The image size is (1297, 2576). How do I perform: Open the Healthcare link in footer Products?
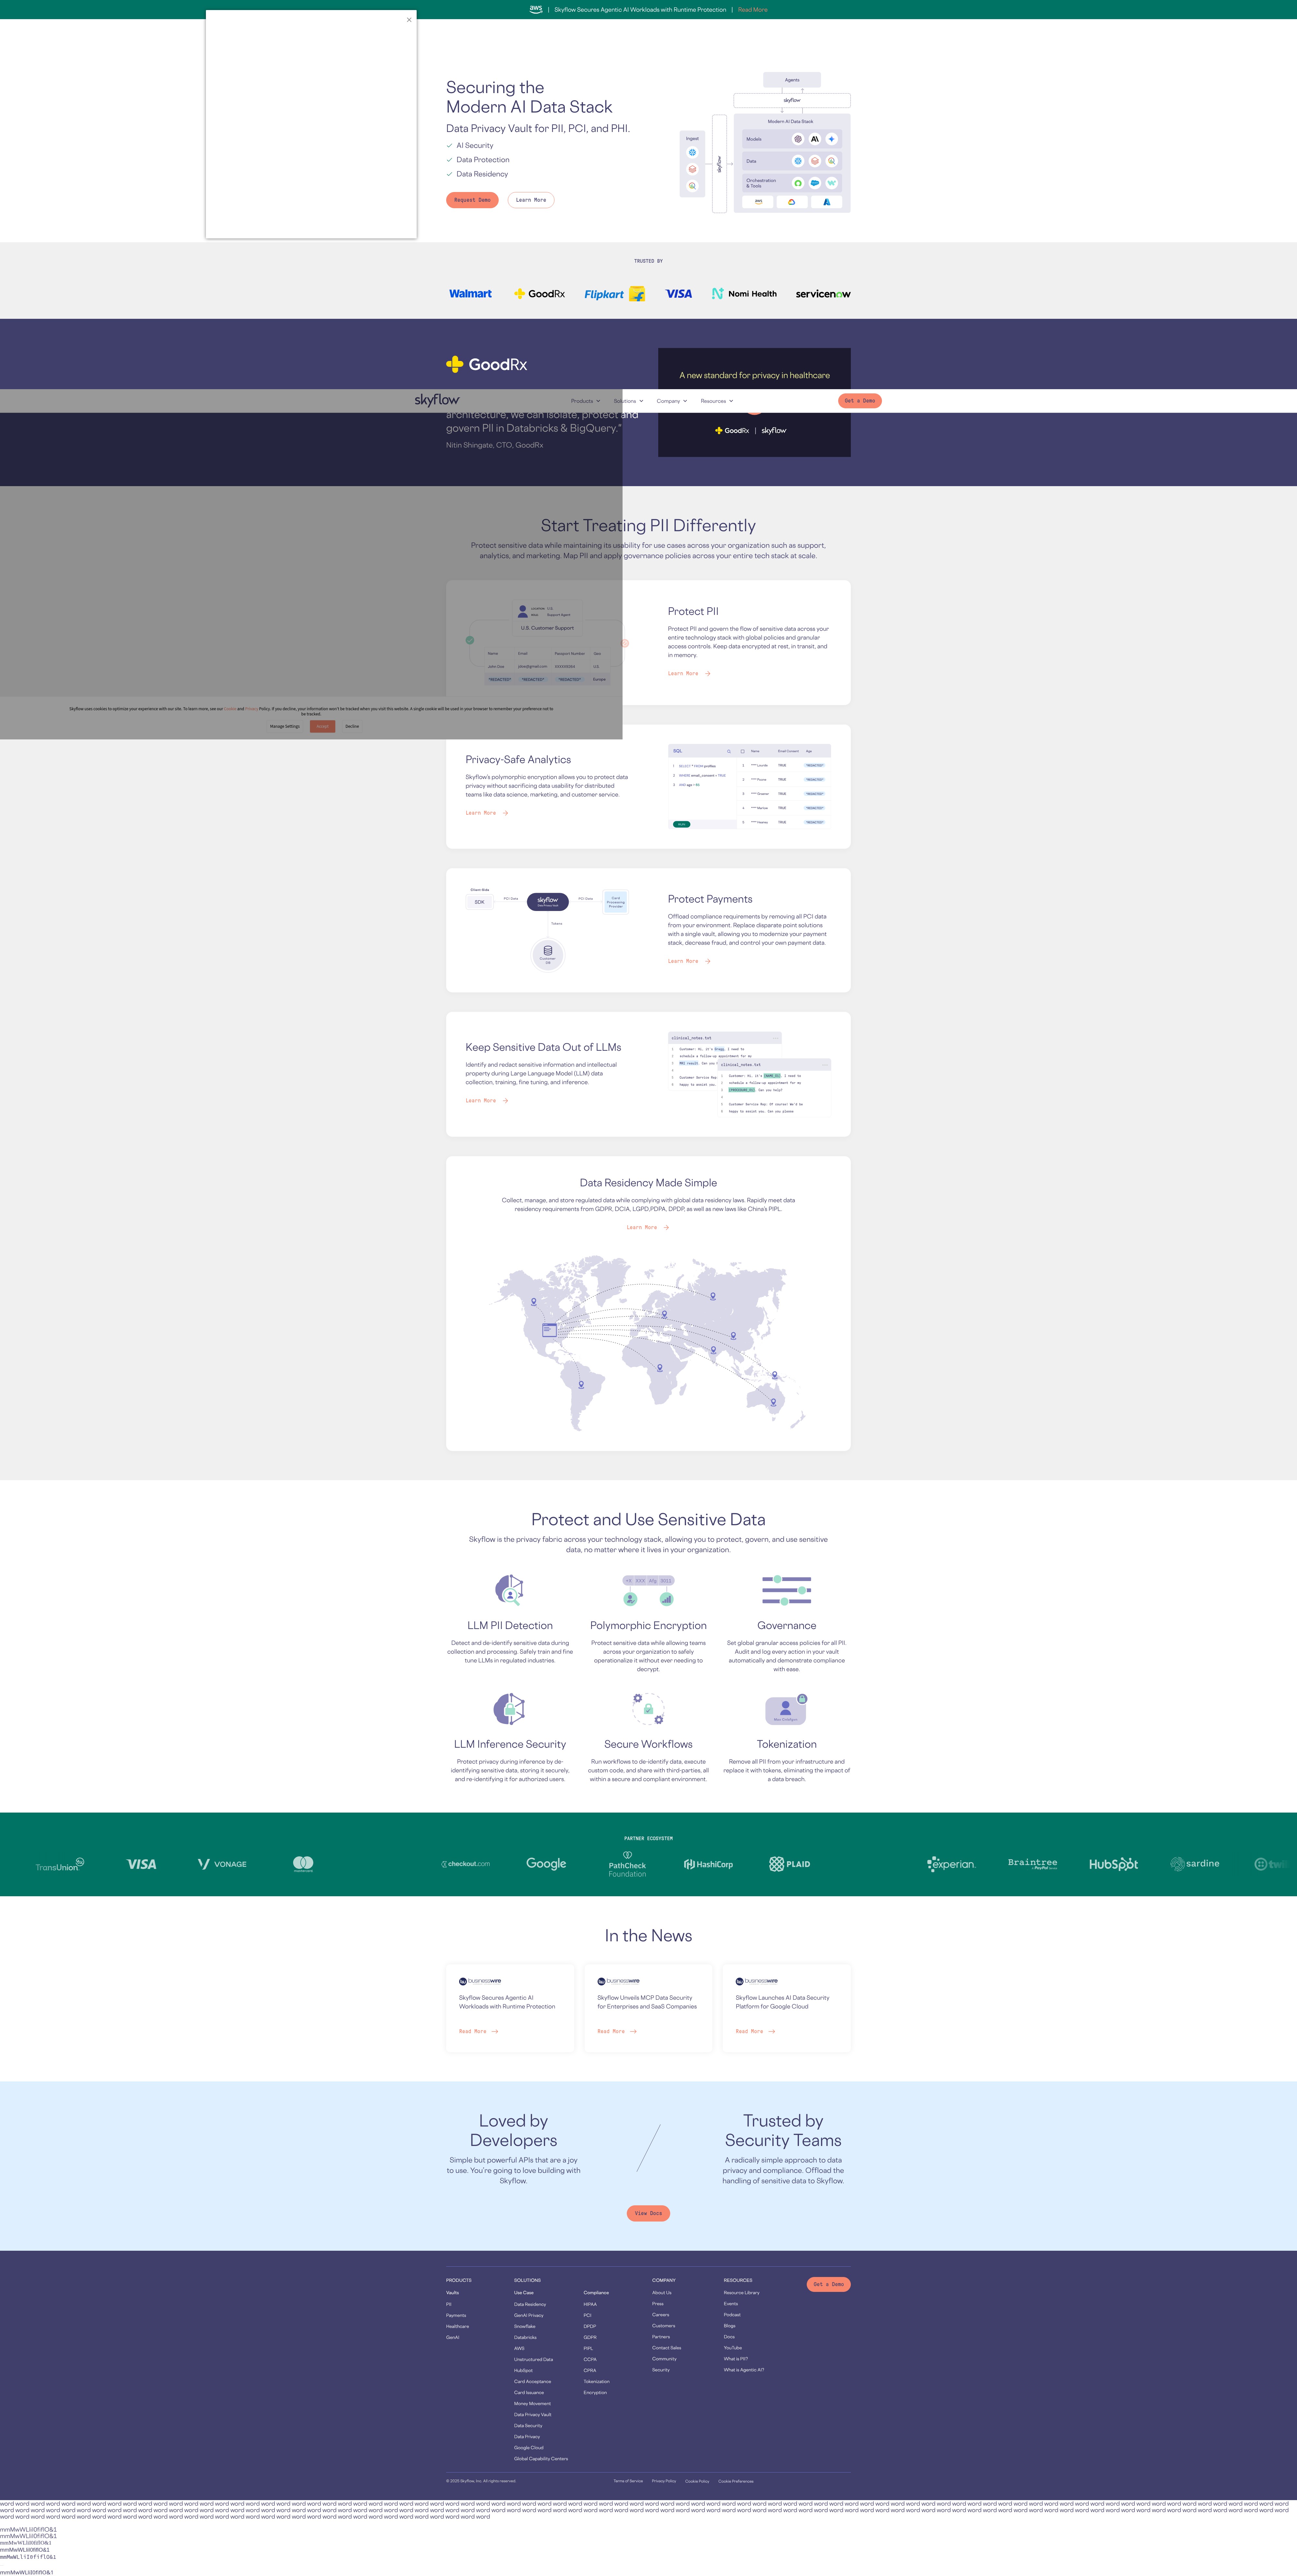457,2326
